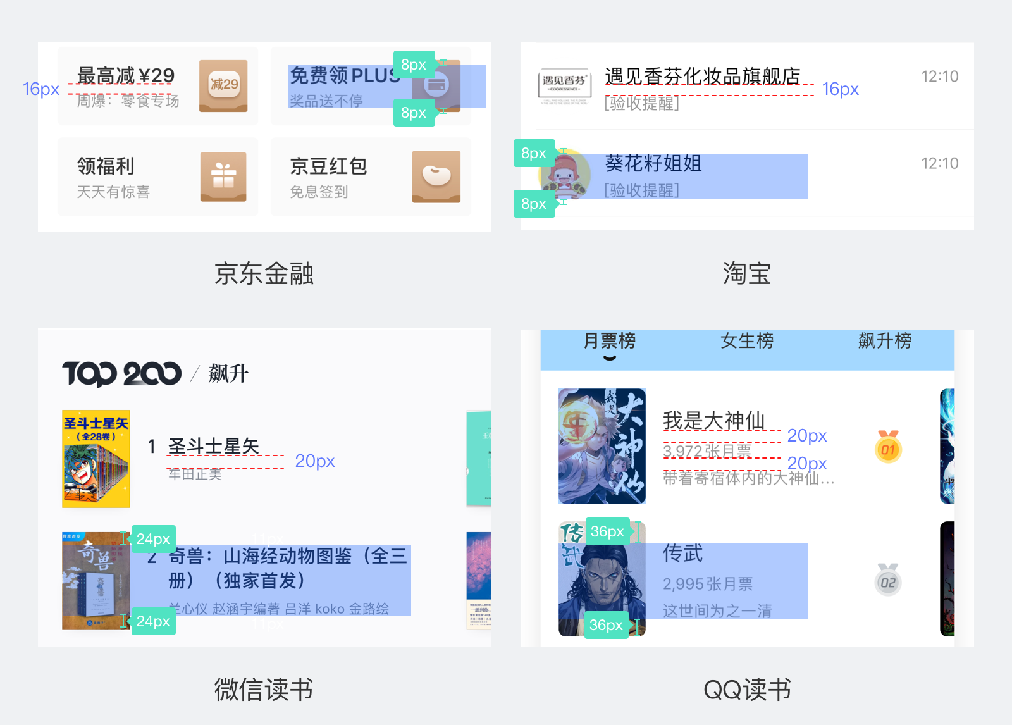Click the 减29 coupon icon

click(x=223, y=86)
